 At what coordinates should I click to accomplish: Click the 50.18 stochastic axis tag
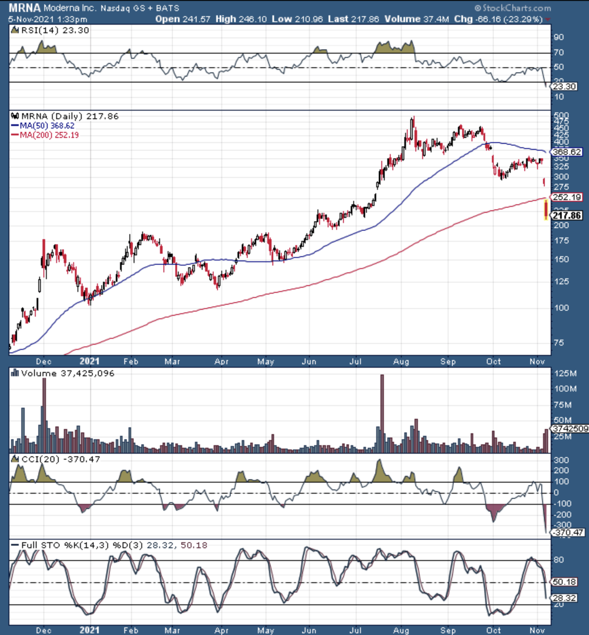coord(564,582)
